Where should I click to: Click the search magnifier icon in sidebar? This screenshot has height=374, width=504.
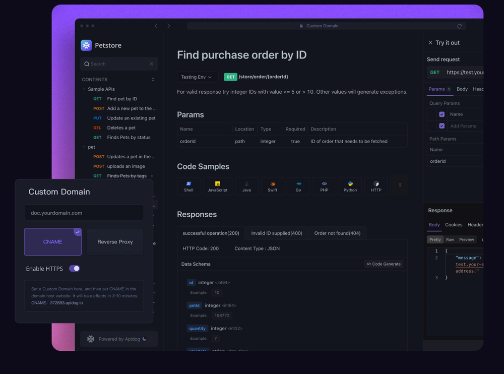click(87, 64)
